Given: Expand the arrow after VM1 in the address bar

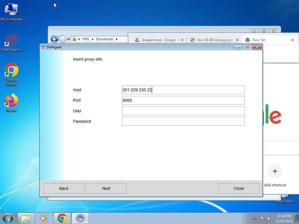Looking at the screenshot, I should tap(93, 39).
